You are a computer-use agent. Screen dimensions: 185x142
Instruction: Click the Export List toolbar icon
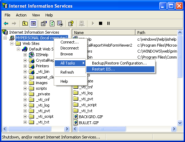point(60,23)
